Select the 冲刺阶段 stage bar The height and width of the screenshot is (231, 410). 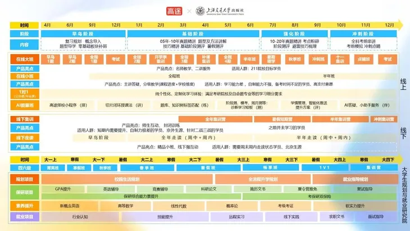pos(363,34)
